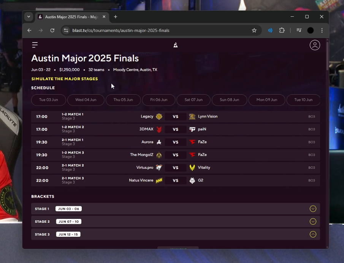Image resolution: width=344 pixels, height=263 pixels.
Task: Bookmark this page with the star icon
Action: pyautogui.click(x=254, y=30)
